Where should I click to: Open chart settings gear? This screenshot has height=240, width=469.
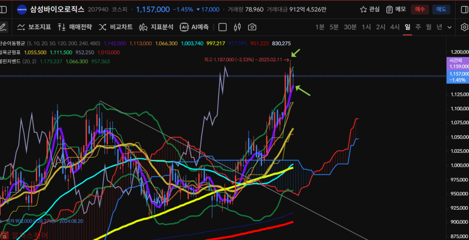pos(465,27)
